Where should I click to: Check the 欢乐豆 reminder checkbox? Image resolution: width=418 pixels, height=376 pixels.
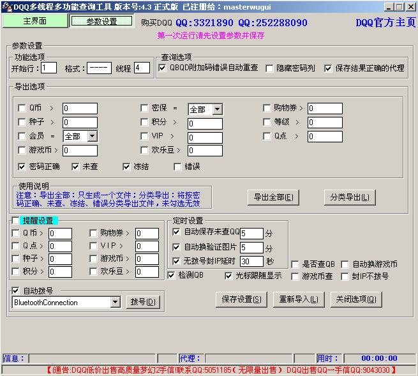pyautogui.click(x=93, y=271)
